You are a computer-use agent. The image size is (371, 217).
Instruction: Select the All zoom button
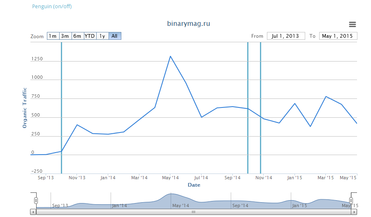[x=115, y=36]
